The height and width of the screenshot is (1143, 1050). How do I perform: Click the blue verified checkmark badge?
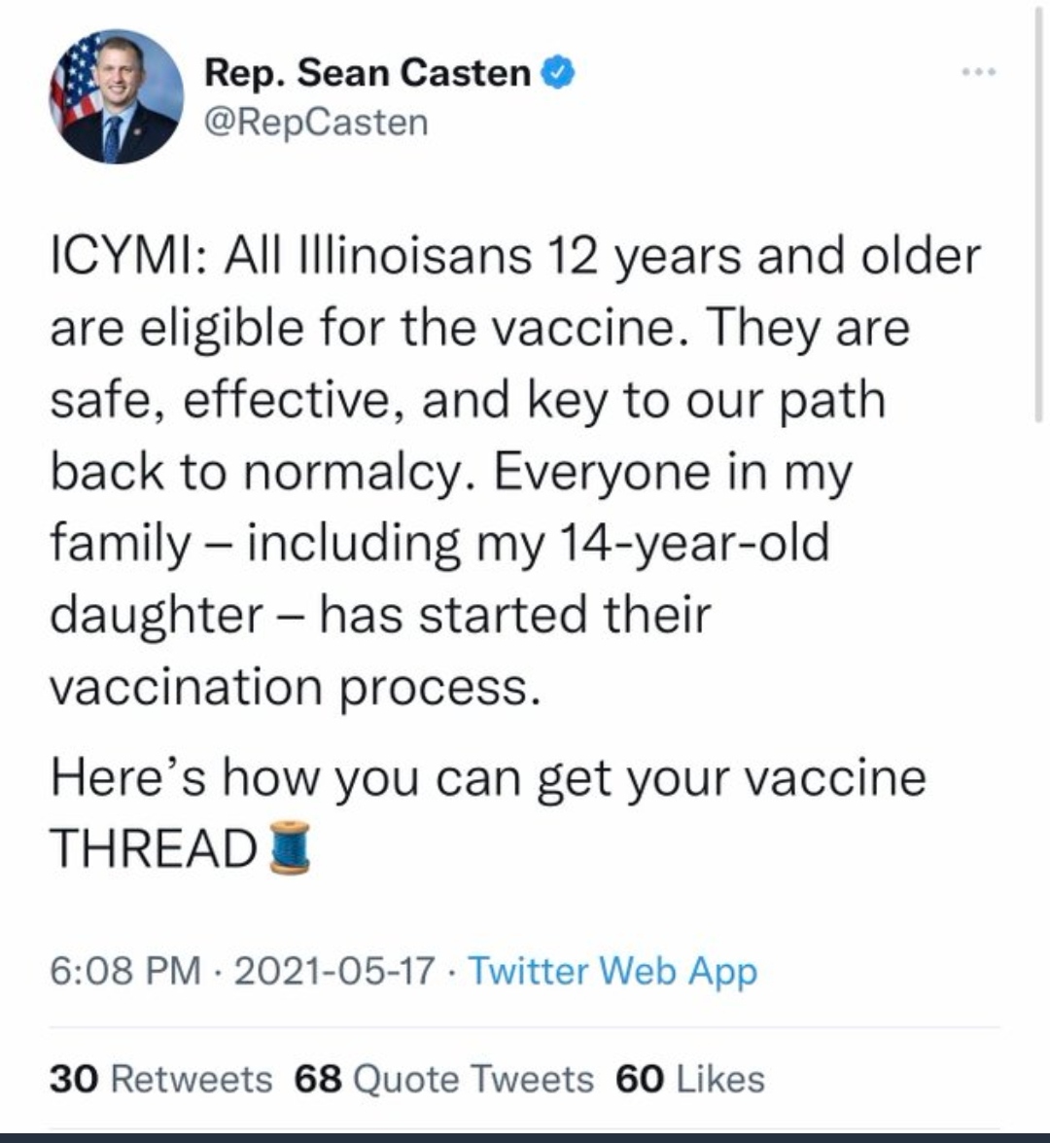(558, 73)
